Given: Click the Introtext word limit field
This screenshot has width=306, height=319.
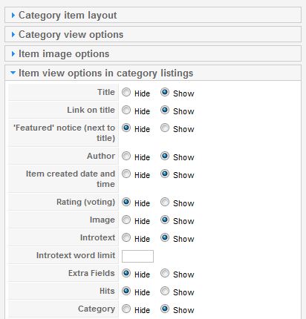Looking at the screenshot, I should [137, 256].
